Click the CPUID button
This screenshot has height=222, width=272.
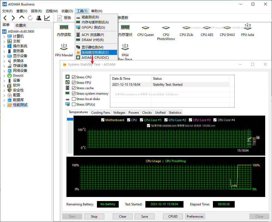[173, 217]
